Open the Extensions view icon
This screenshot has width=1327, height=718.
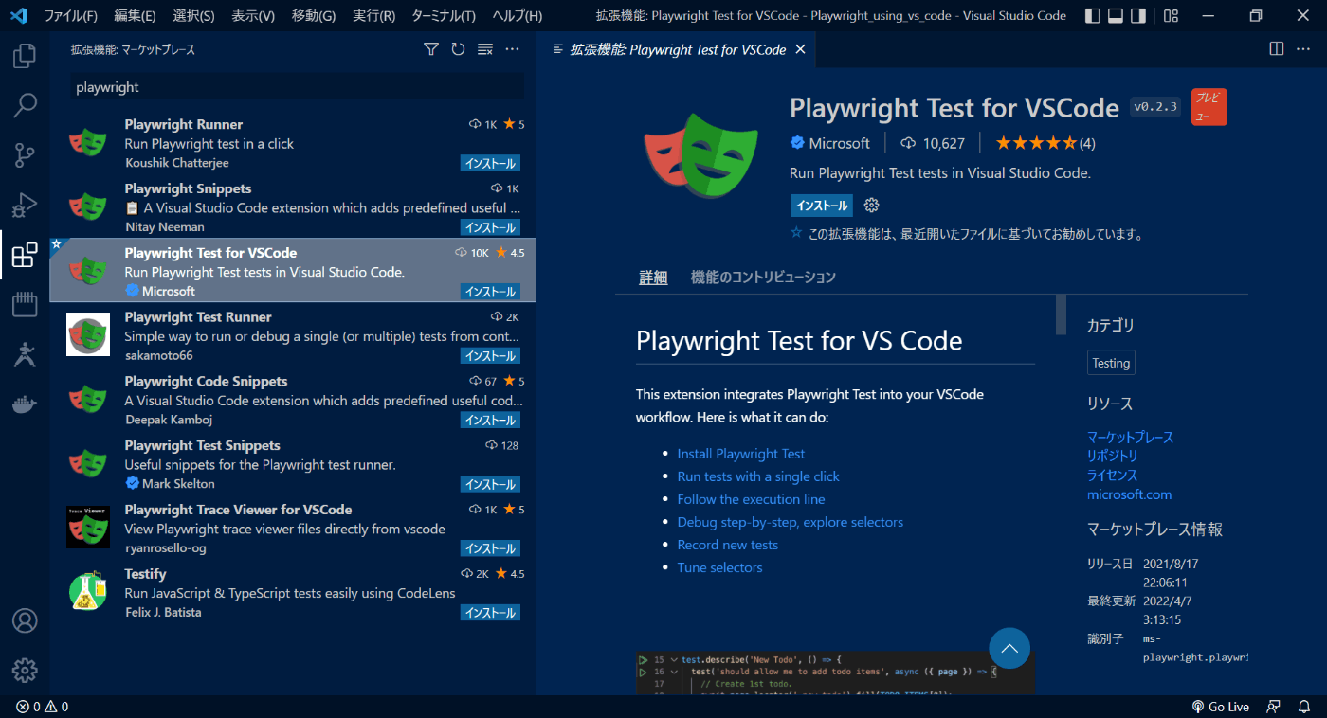[x=25, y=255]
